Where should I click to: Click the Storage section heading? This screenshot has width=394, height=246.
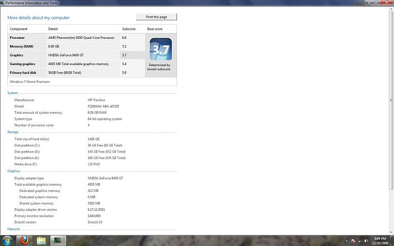click(x=13, y=132)
